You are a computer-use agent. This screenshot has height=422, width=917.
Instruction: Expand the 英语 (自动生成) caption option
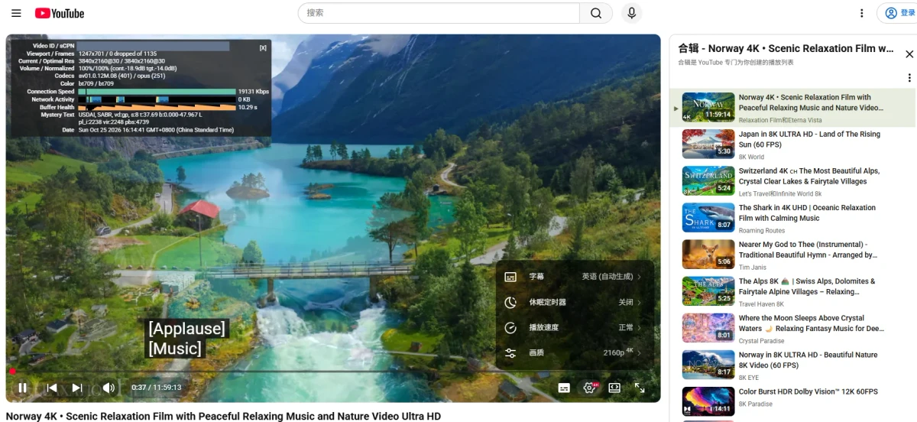611,277
